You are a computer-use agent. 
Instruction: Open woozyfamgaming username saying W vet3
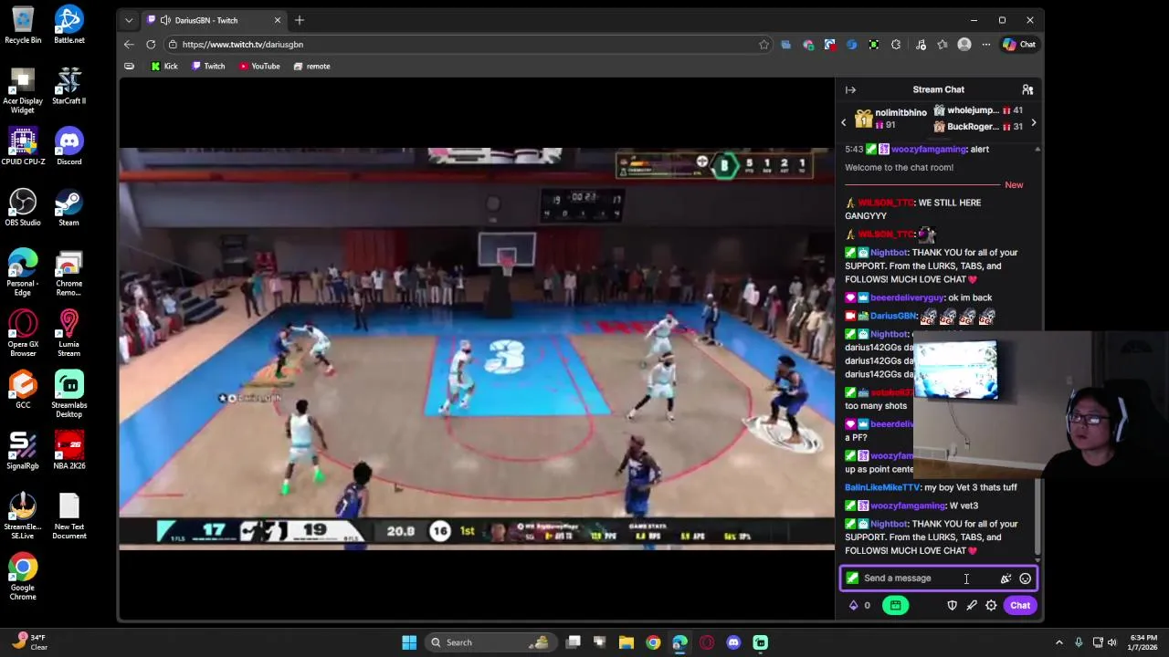[907, 506]
